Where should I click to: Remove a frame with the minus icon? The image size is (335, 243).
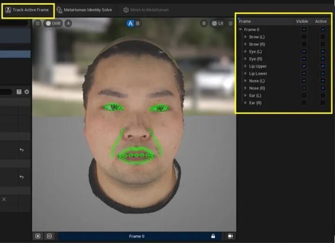point(49,236)
